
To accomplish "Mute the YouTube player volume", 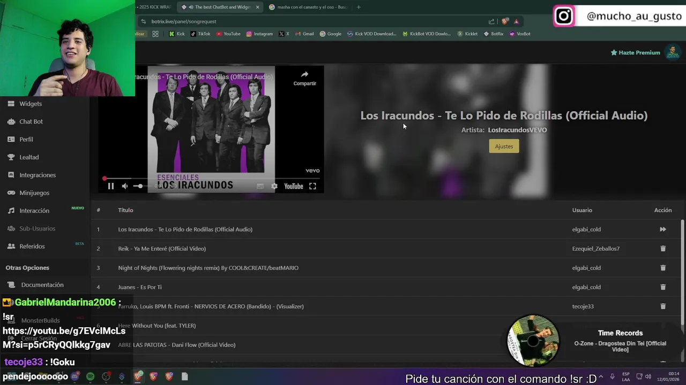I will coord(125,186).
